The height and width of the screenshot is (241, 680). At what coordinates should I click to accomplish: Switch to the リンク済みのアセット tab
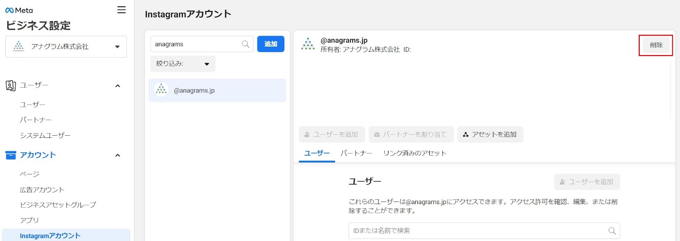point(414,153)
